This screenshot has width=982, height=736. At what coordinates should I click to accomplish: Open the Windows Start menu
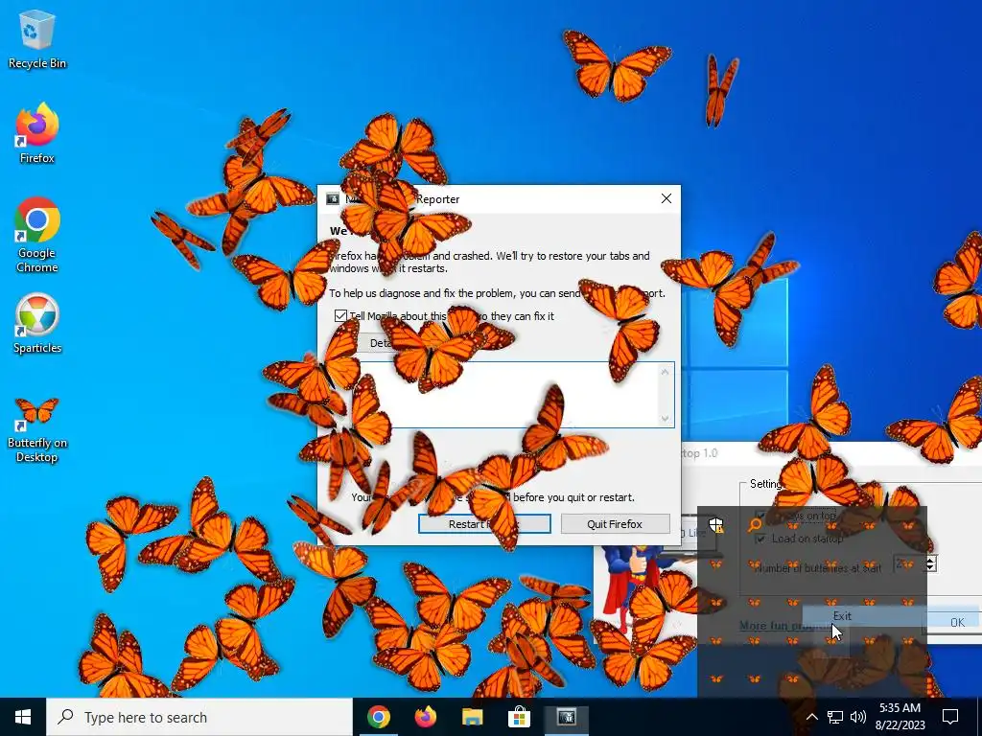(x=23, y=717)
